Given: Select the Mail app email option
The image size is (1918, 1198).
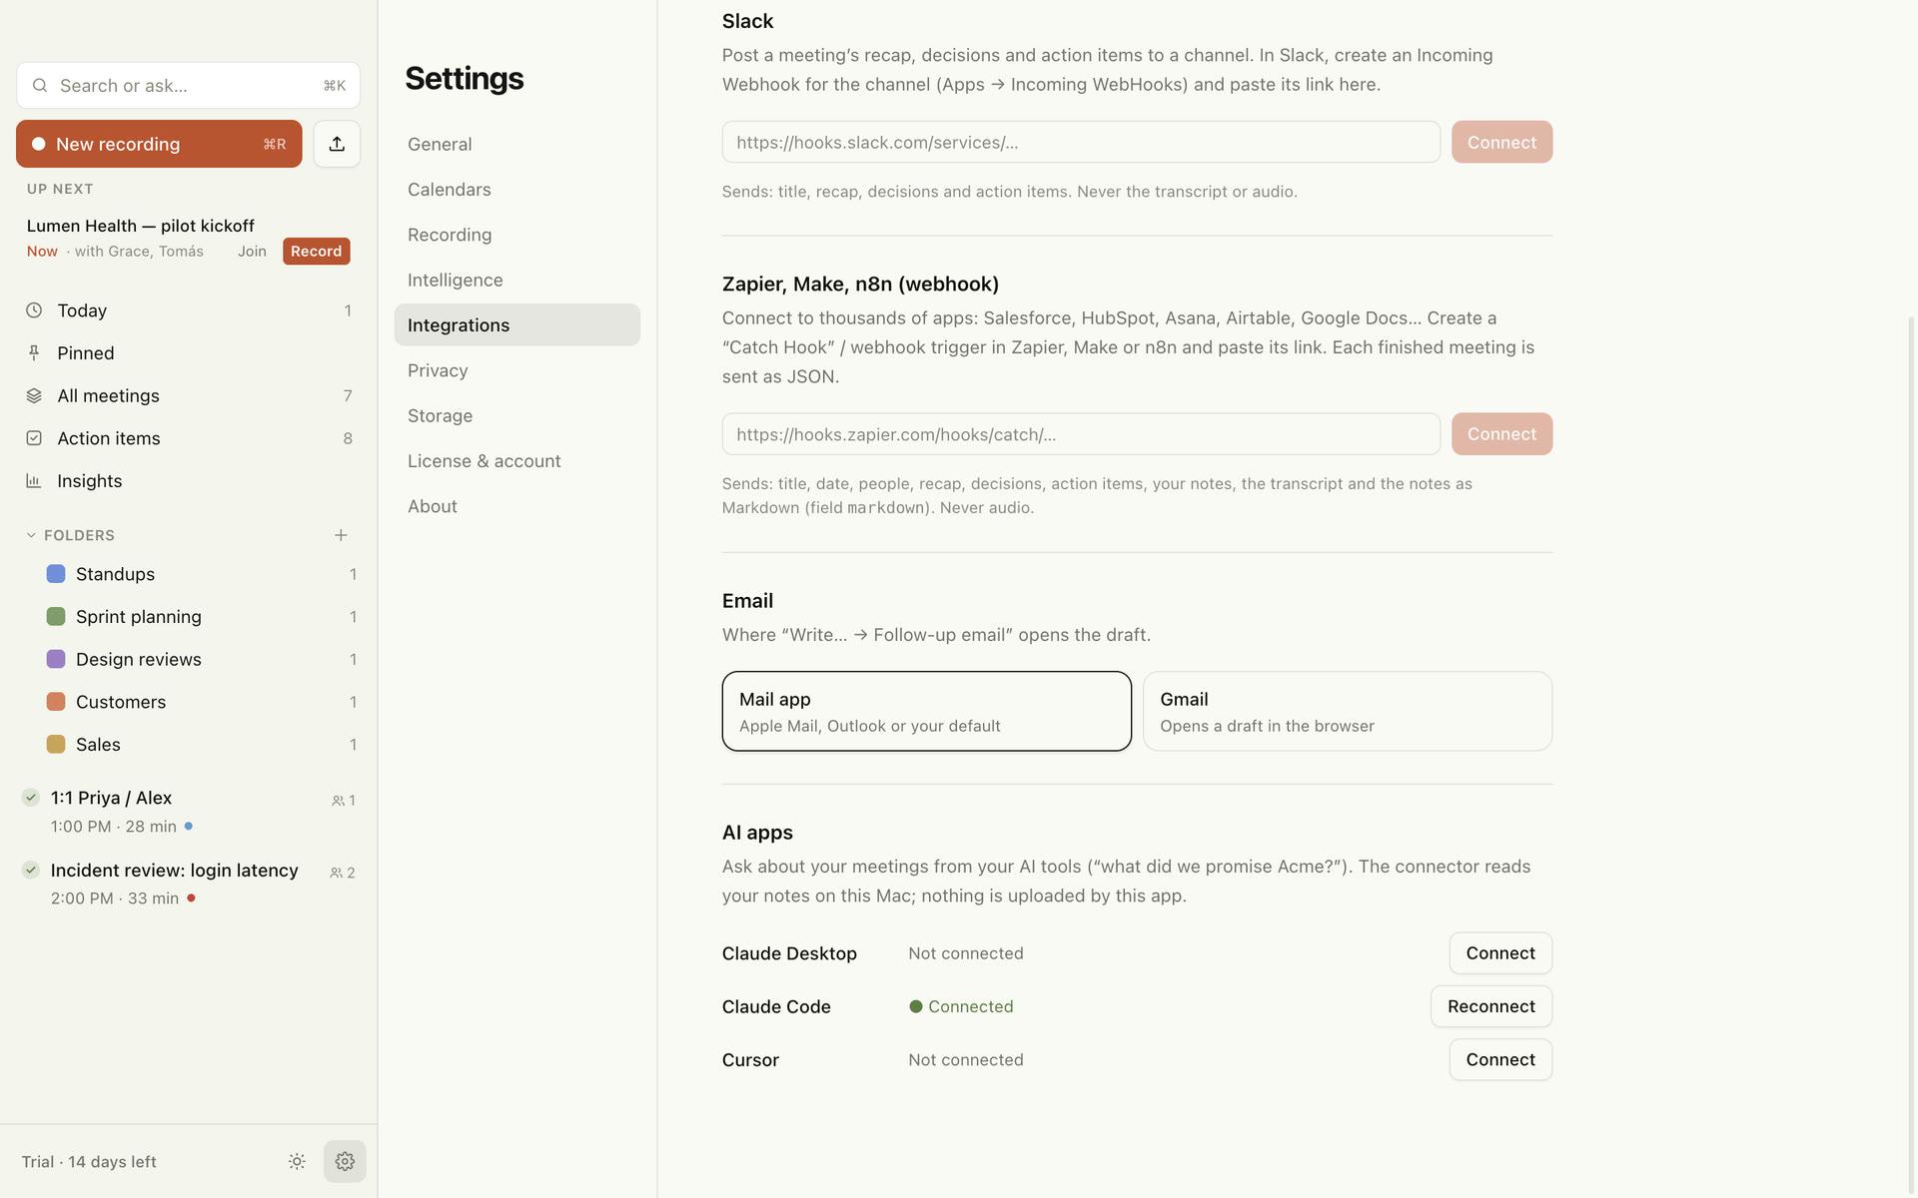Looking at the screenshot, I should point(926,711).
